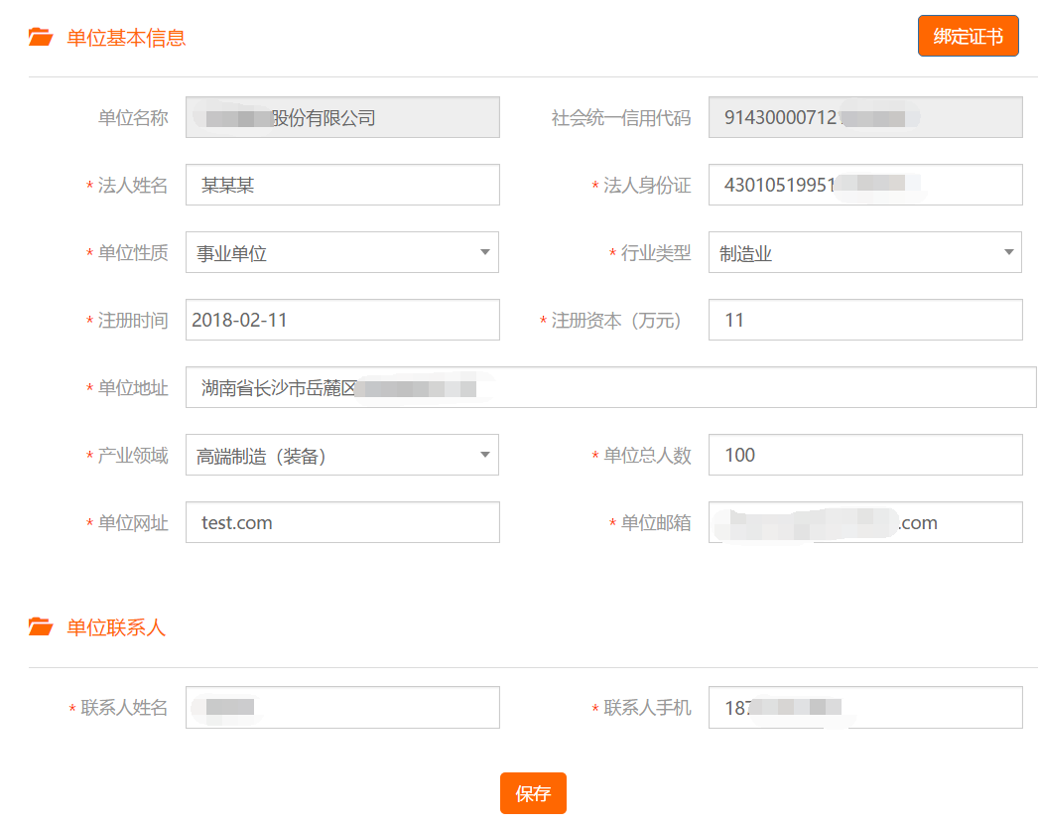Screen dimensions: 1039x827
Task: Click the folder icon beside 单位基本信息
Action: point(41,38)
